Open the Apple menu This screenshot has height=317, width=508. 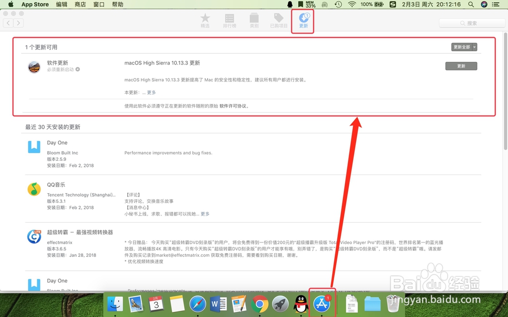pos(11,4)
